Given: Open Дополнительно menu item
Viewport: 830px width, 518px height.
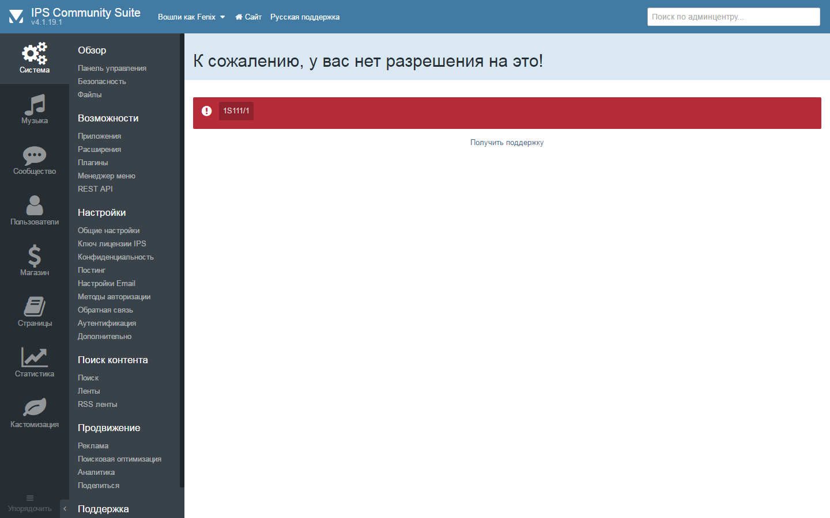Looking at the screenshot, I should tap(105, 336).
